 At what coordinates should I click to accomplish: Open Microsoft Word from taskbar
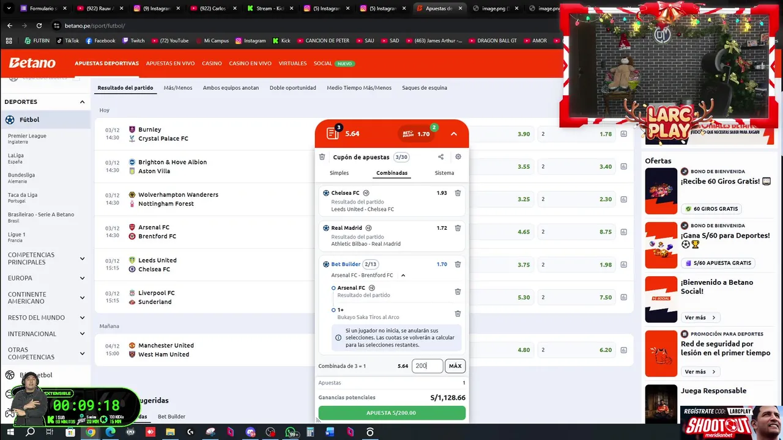pos(330,432)
